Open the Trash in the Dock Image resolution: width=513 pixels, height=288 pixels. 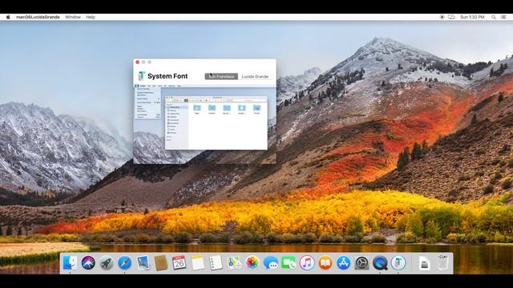click(442, 262)
